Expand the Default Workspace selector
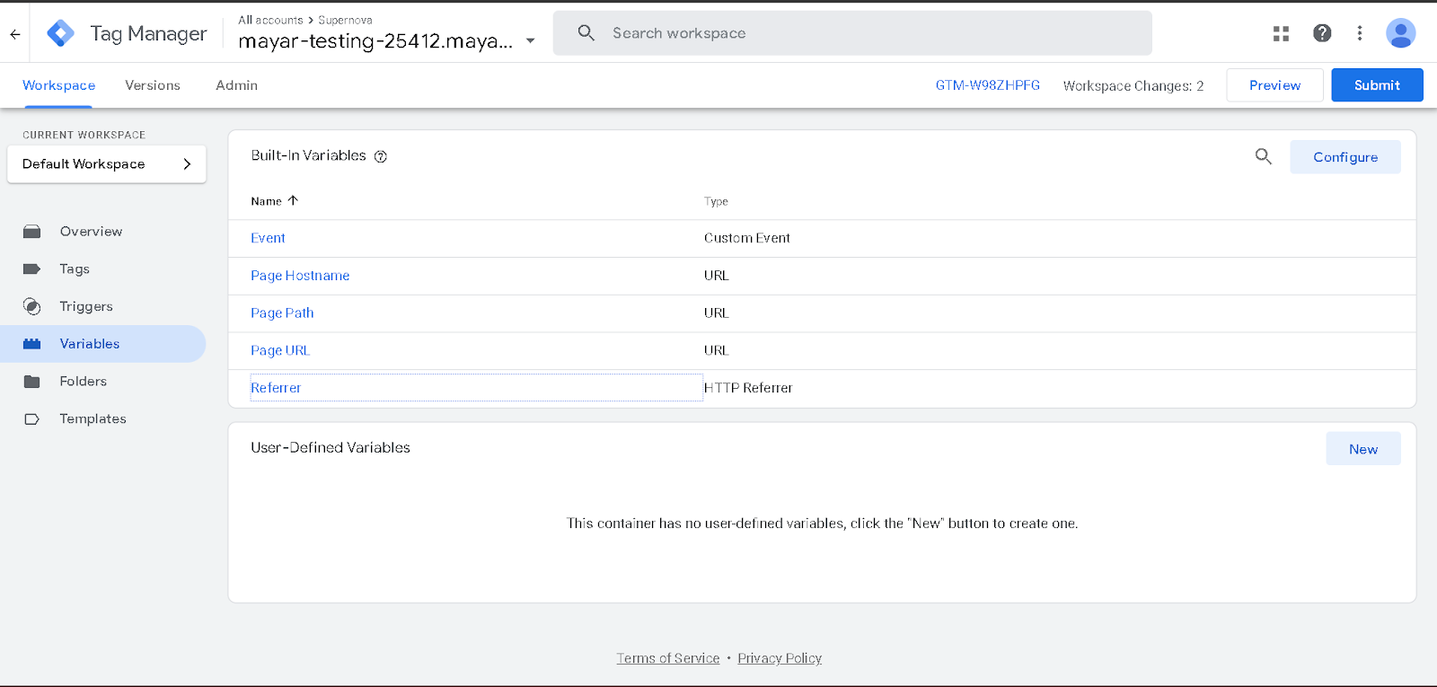This screenshot has height=687, width=1437. (x=107, y=164)
